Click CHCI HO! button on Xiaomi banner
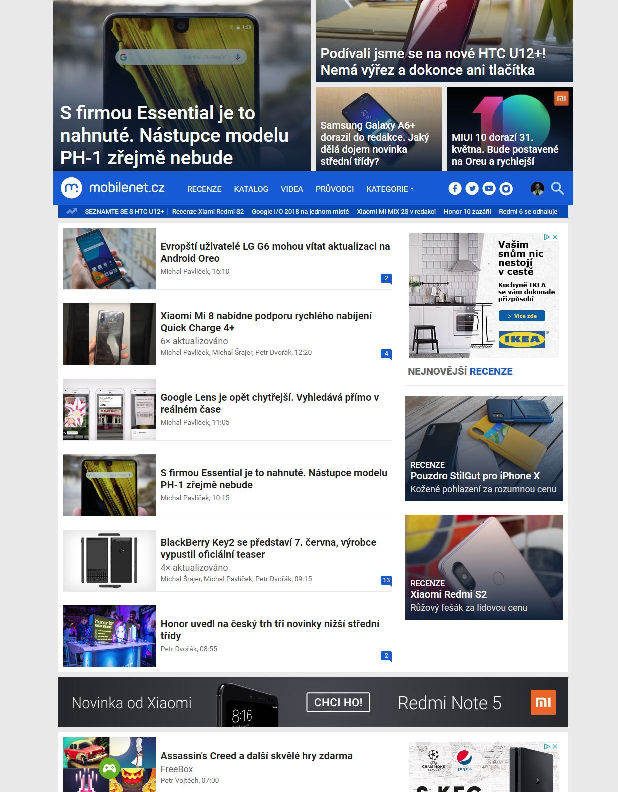The height and width of the screenshot is (792, 618). [338, 702]
